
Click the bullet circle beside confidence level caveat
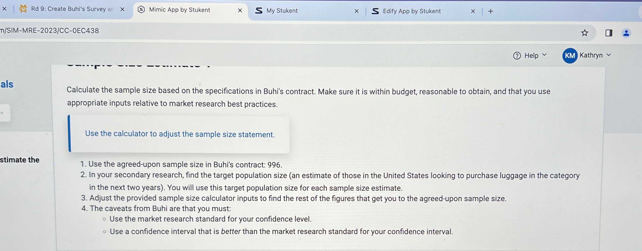(104, 219)
